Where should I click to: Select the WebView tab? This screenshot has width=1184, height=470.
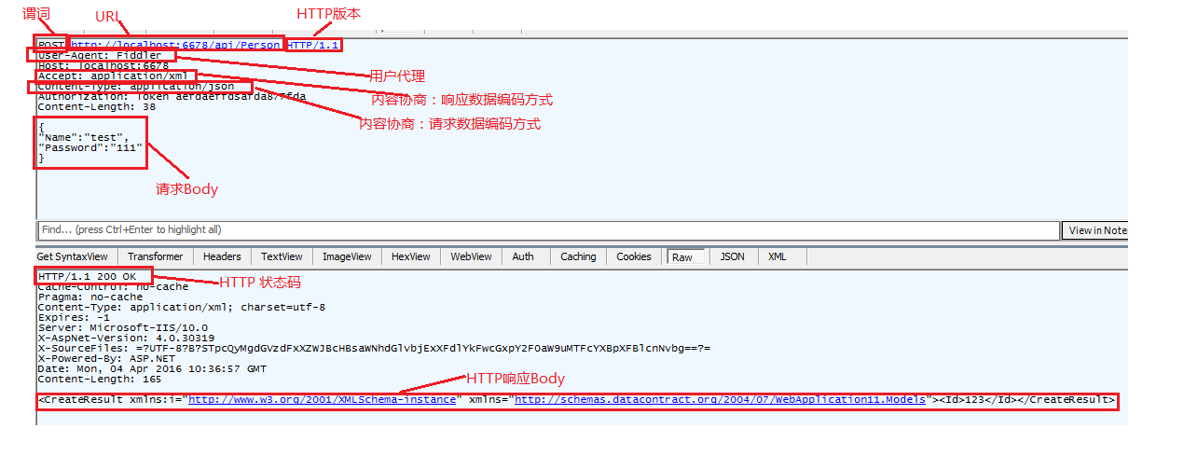pyautogui.click(x=472, y=256)
